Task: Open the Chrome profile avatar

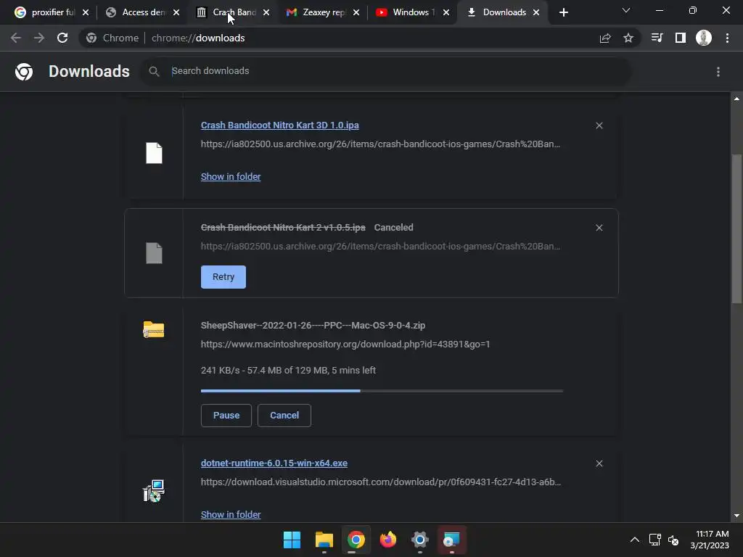Action: point(704,38)
